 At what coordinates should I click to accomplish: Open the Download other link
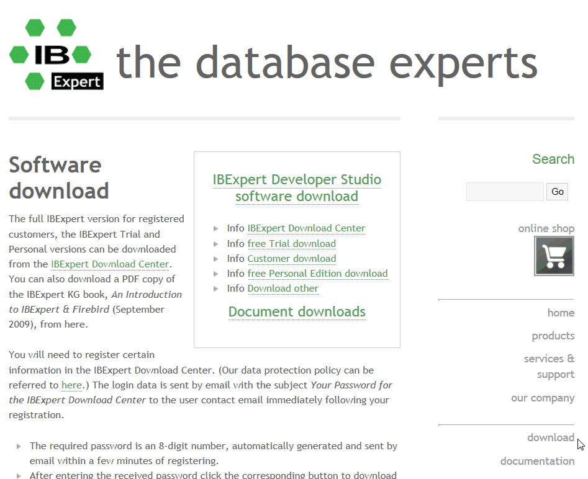[x=283, y=289]
